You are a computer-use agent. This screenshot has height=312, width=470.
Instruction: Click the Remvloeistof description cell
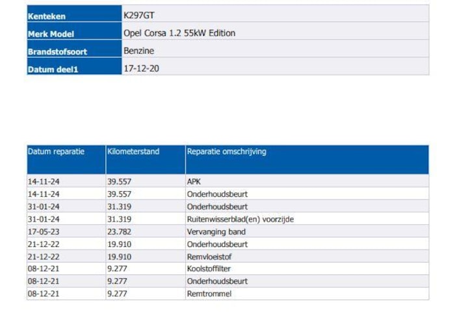(x=208, y=256)
